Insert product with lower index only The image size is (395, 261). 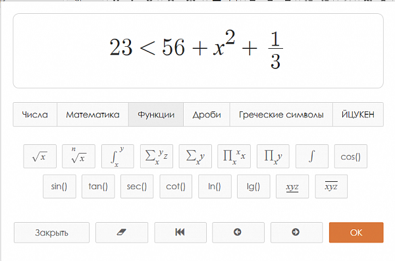point(273,156)
